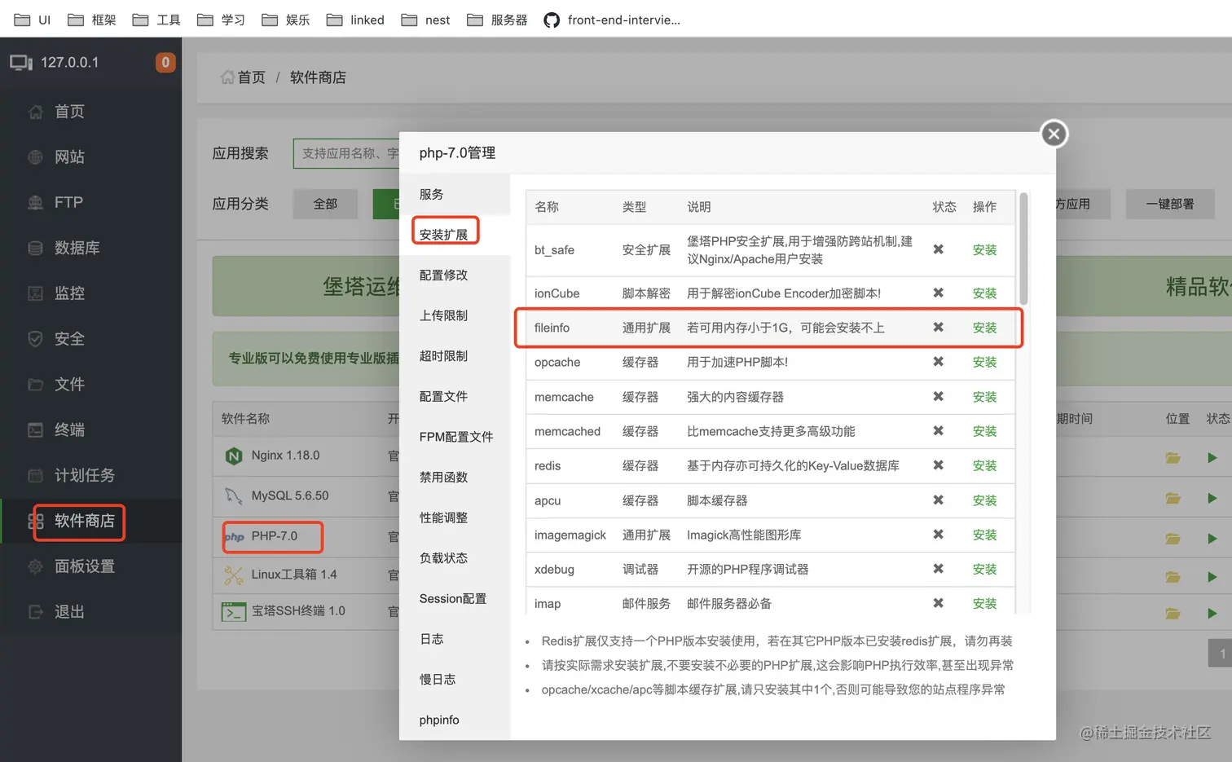Install the memcached extension

[984, 431]
